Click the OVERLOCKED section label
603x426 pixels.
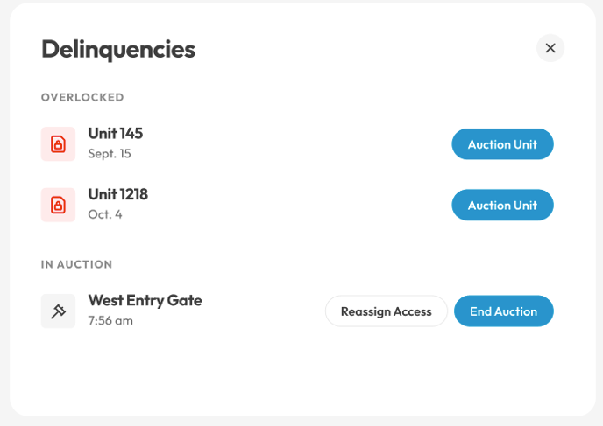click(82, 97)
